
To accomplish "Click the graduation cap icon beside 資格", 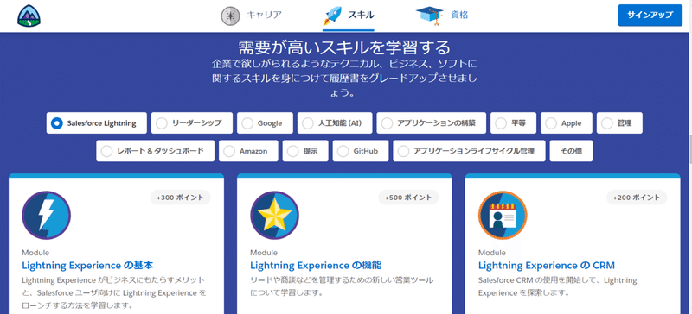I will pyautogui.click(x=429, y=15).
